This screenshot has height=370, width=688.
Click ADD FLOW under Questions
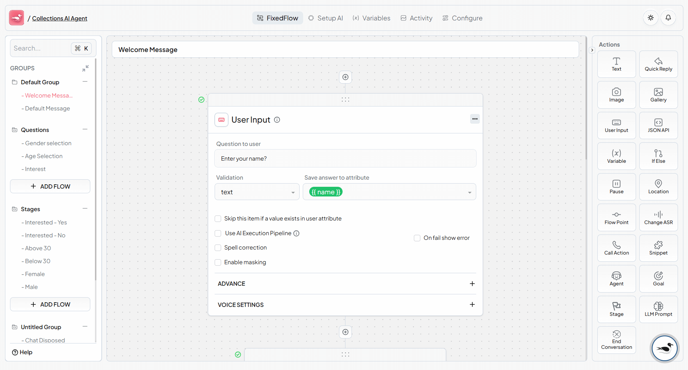tap(50, 186)
